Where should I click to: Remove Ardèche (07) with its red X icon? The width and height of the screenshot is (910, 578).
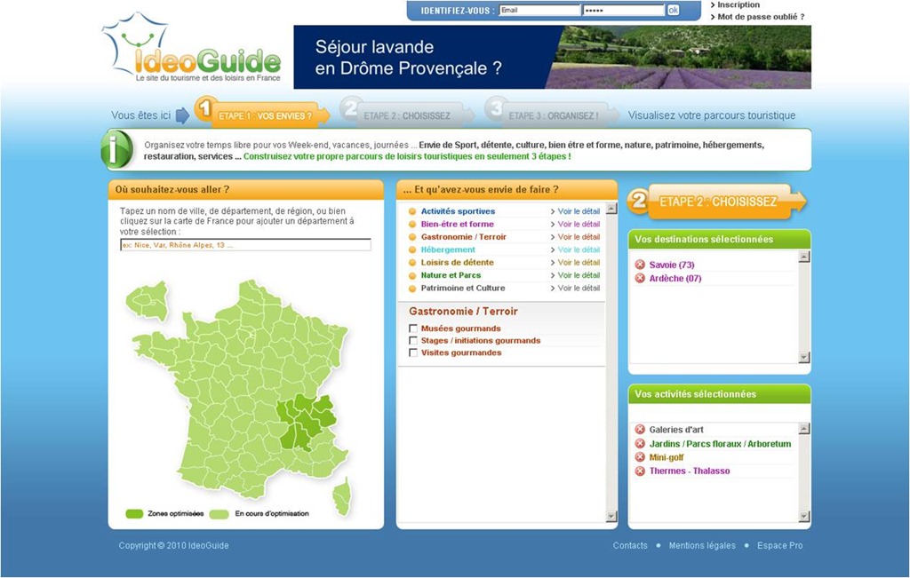640,279
